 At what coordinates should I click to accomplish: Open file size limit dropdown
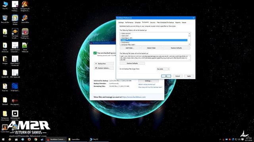163,69
